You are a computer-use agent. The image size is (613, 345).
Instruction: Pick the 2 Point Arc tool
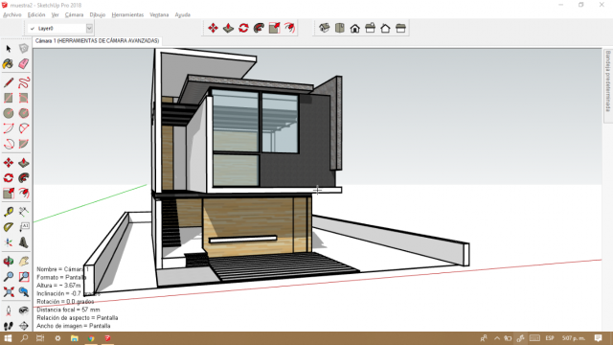click(23, 128)
